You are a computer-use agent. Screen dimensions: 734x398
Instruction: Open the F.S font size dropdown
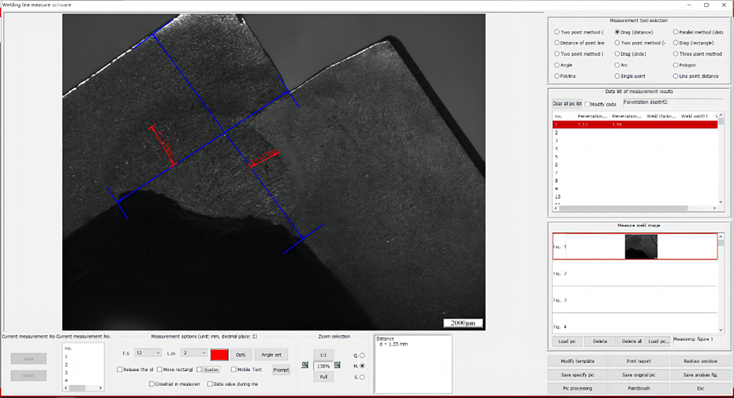(x=147, y=352)
